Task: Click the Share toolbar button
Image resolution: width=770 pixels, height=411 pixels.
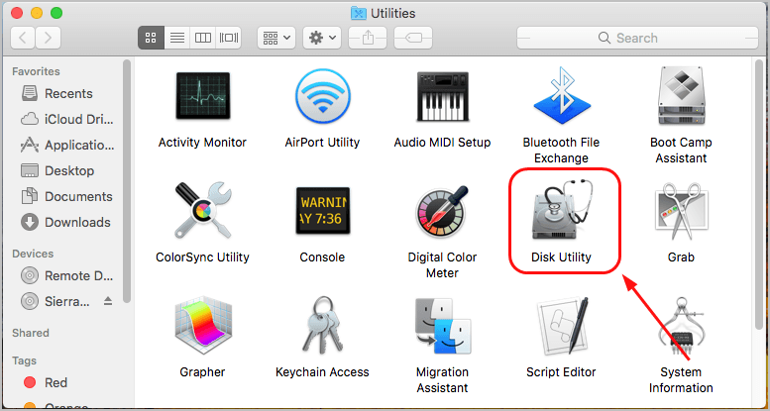Action: (368, 38)
